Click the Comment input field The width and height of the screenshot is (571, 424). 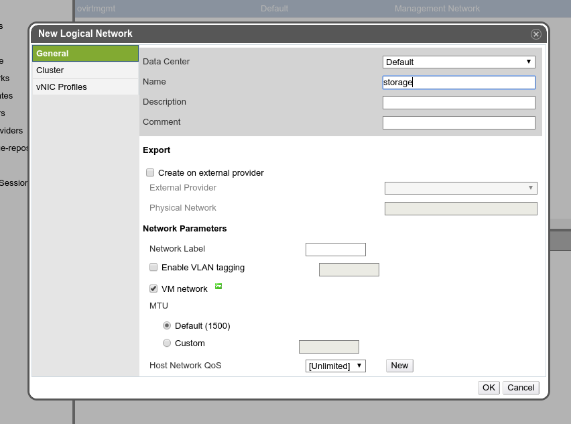pos(458,122)
